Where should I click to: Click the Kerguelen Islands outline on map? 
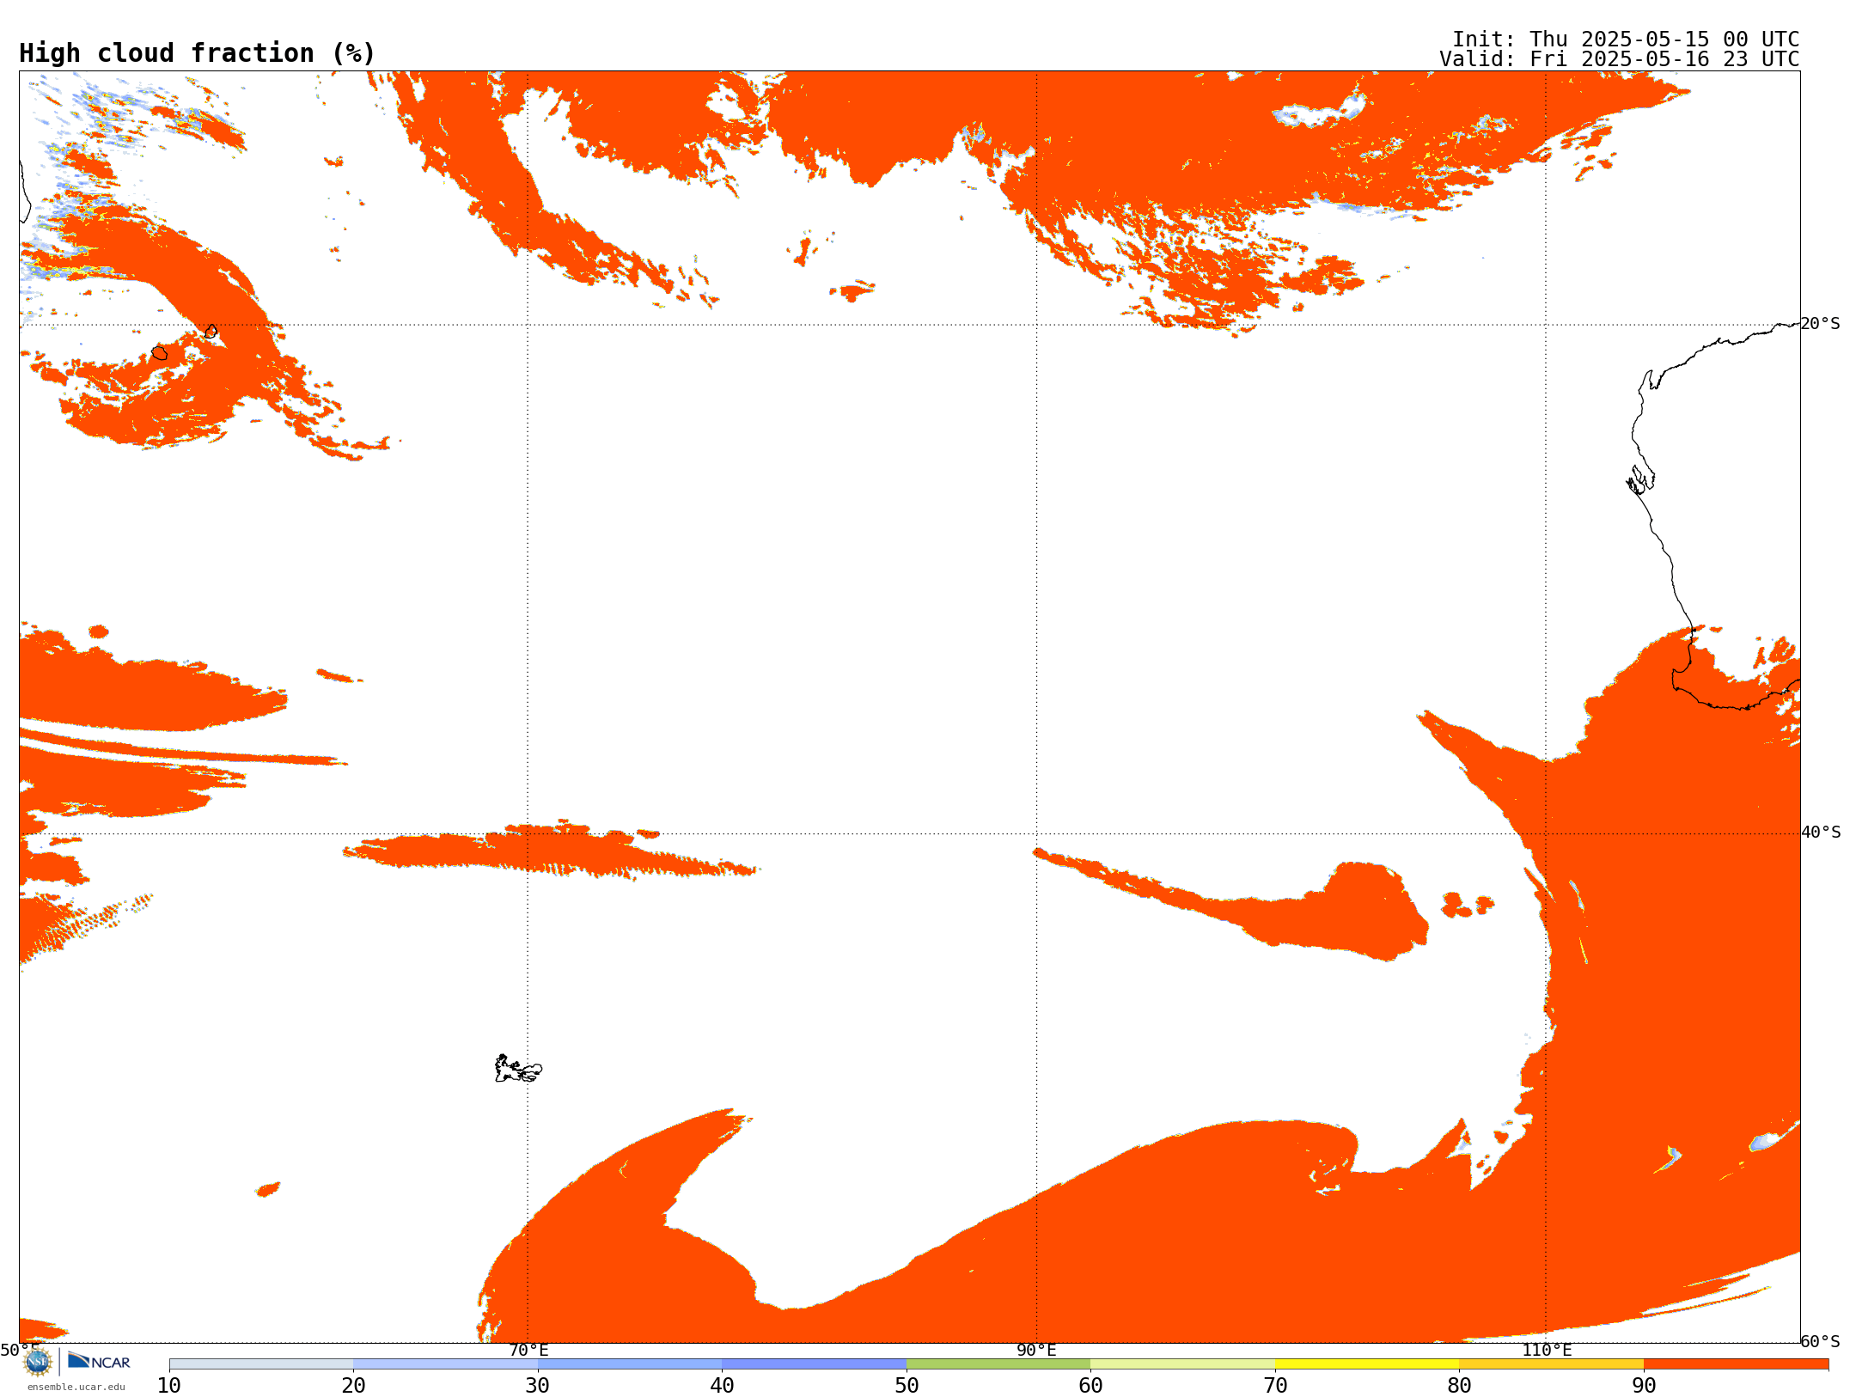(518, 1069)
